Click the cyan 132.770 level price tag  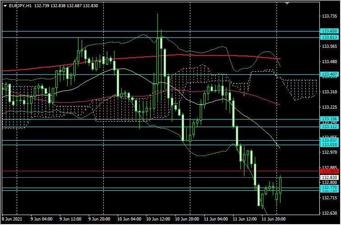coord(329,188)
